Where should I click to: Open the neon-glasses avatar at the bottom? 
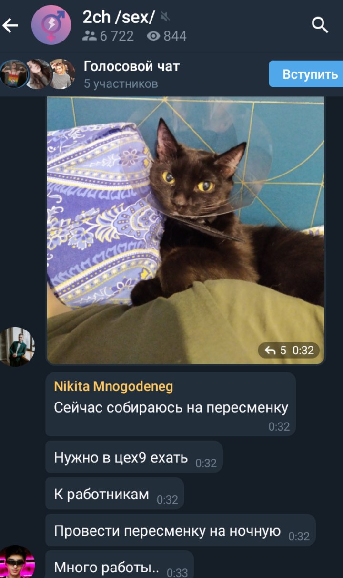pyautogui.click(x=17, y=563)
